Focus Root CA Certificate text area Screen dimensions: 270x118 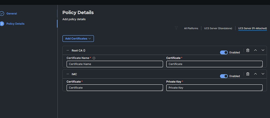214,64
